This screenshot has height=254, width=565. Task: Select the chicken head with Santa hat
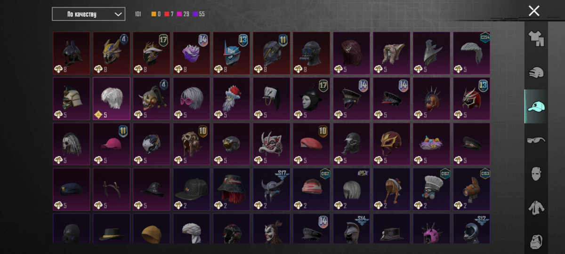click(x=232, y=98)
